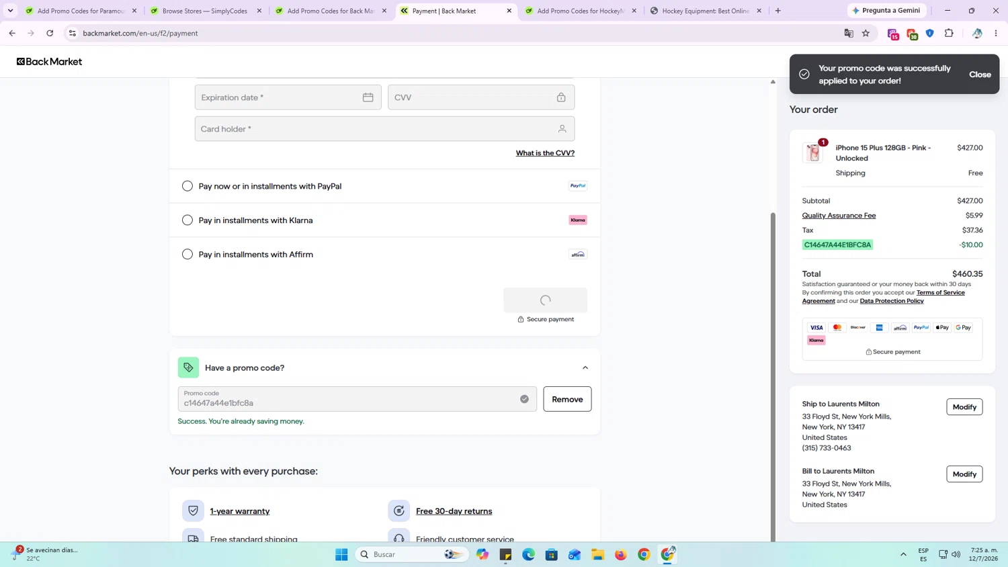Click the volume icon in system tray

[956, 554]
